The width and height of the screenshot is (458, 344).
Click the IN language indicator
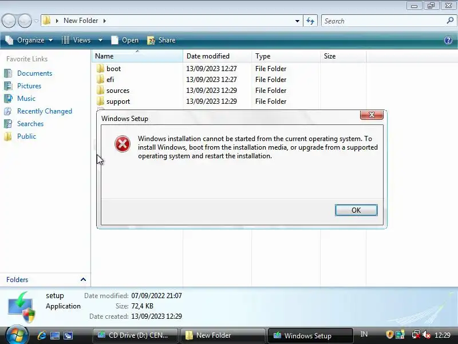point(364,334)
